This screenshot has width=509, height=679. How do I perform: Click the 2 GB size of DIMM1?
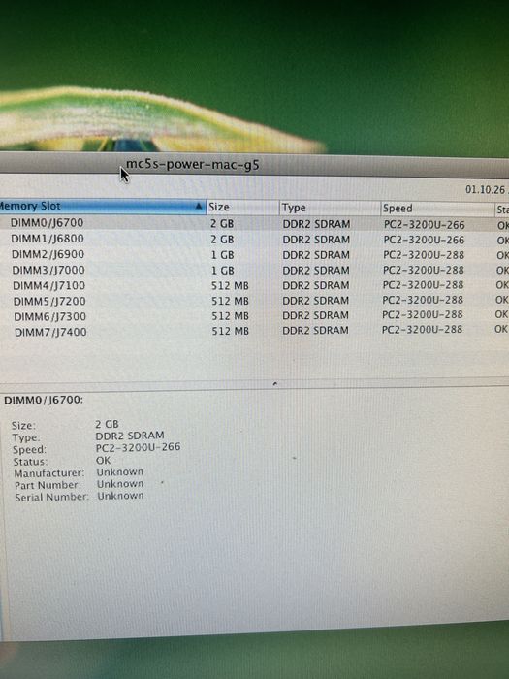[222, 240]
